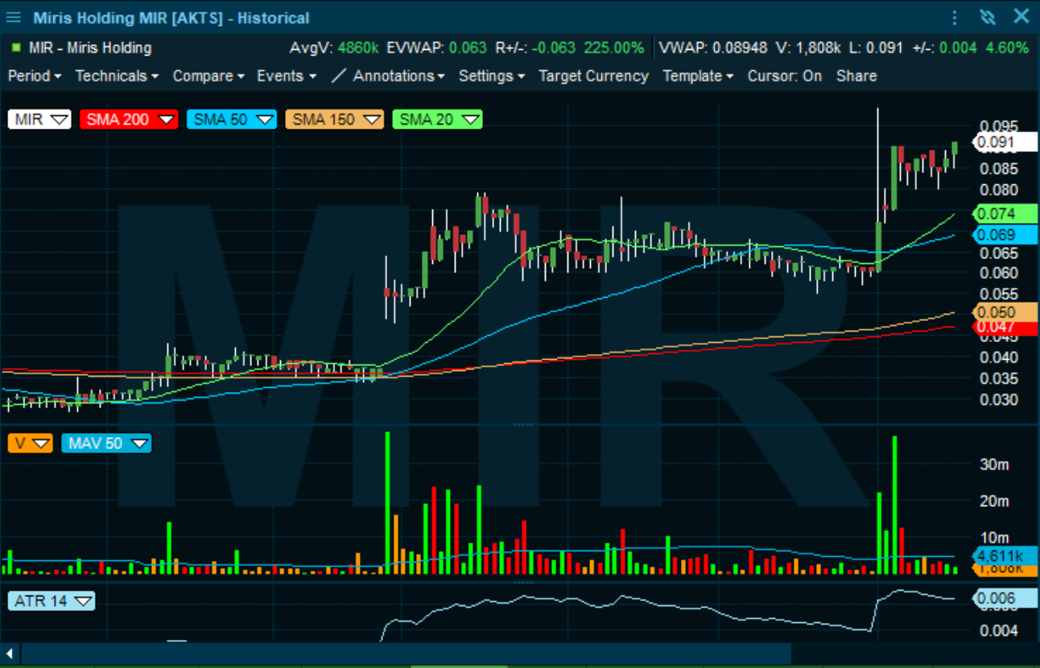Click the annotation pencil line icon

(x=339, y=76)
